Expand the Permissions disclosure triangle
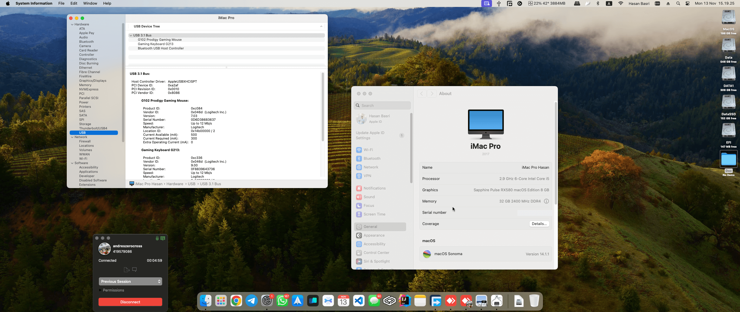Screen dimensions: 740x312 (100, 290)
